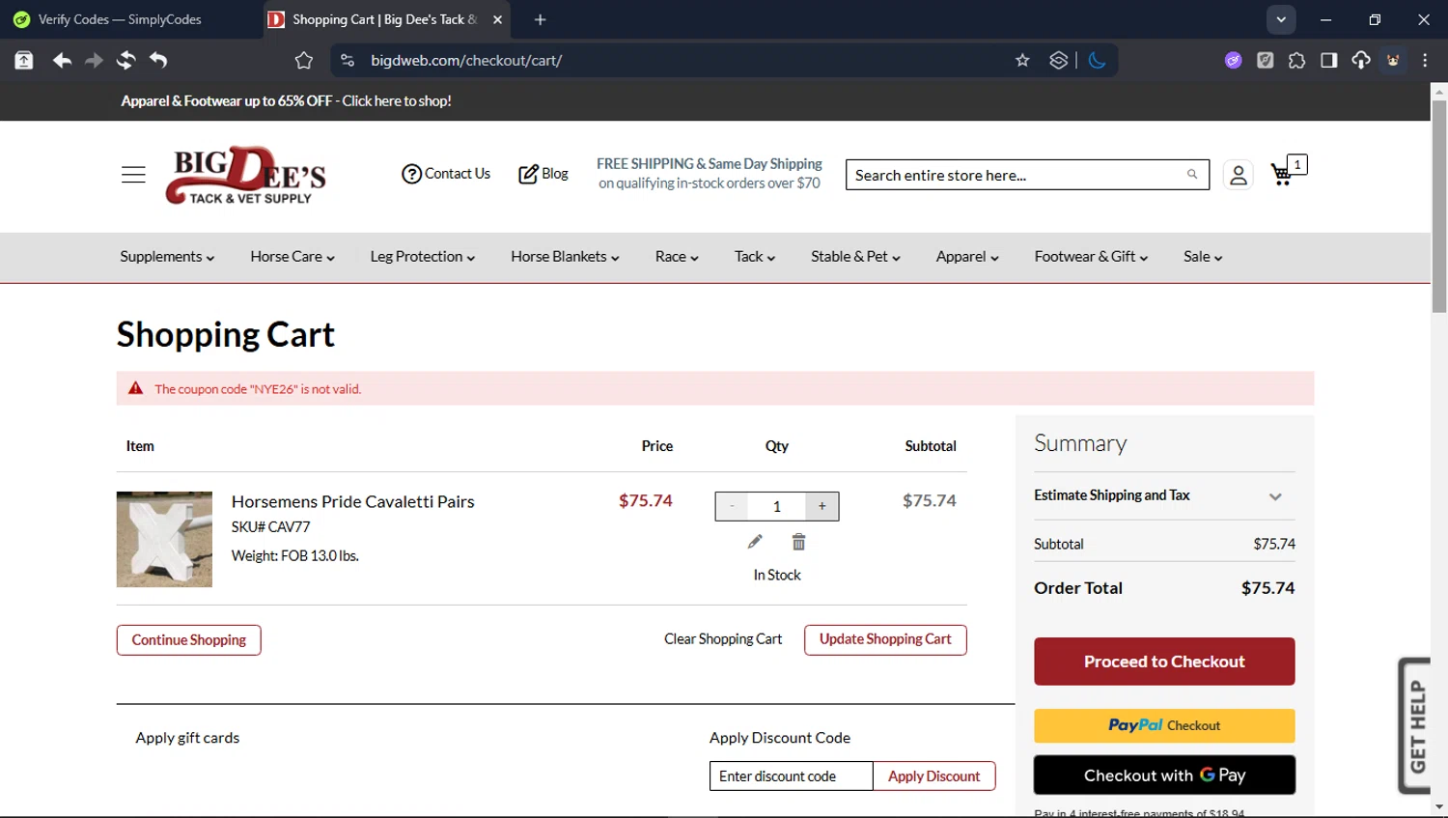The image size is (1448, 818).
Task: Click the moon night-mode icon in address bar
Action: [x=1097, y=61]
